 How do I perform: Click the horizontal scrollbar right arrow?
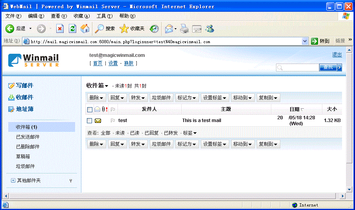[x=342, y=196]
